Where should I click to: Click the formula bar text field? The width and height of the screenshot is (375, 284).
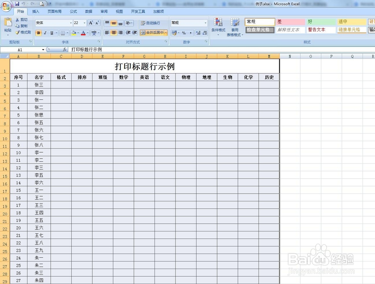[x=221, y=50]
